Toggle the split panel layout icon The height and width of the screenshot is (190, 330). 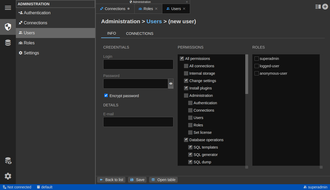point(318,7)
